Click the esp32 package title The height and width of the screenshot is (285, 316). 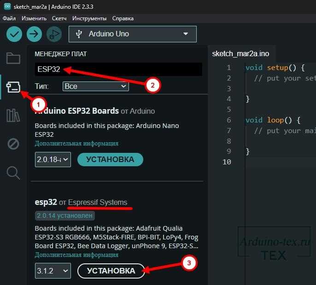pyautogui.click(x=46, y=202)
